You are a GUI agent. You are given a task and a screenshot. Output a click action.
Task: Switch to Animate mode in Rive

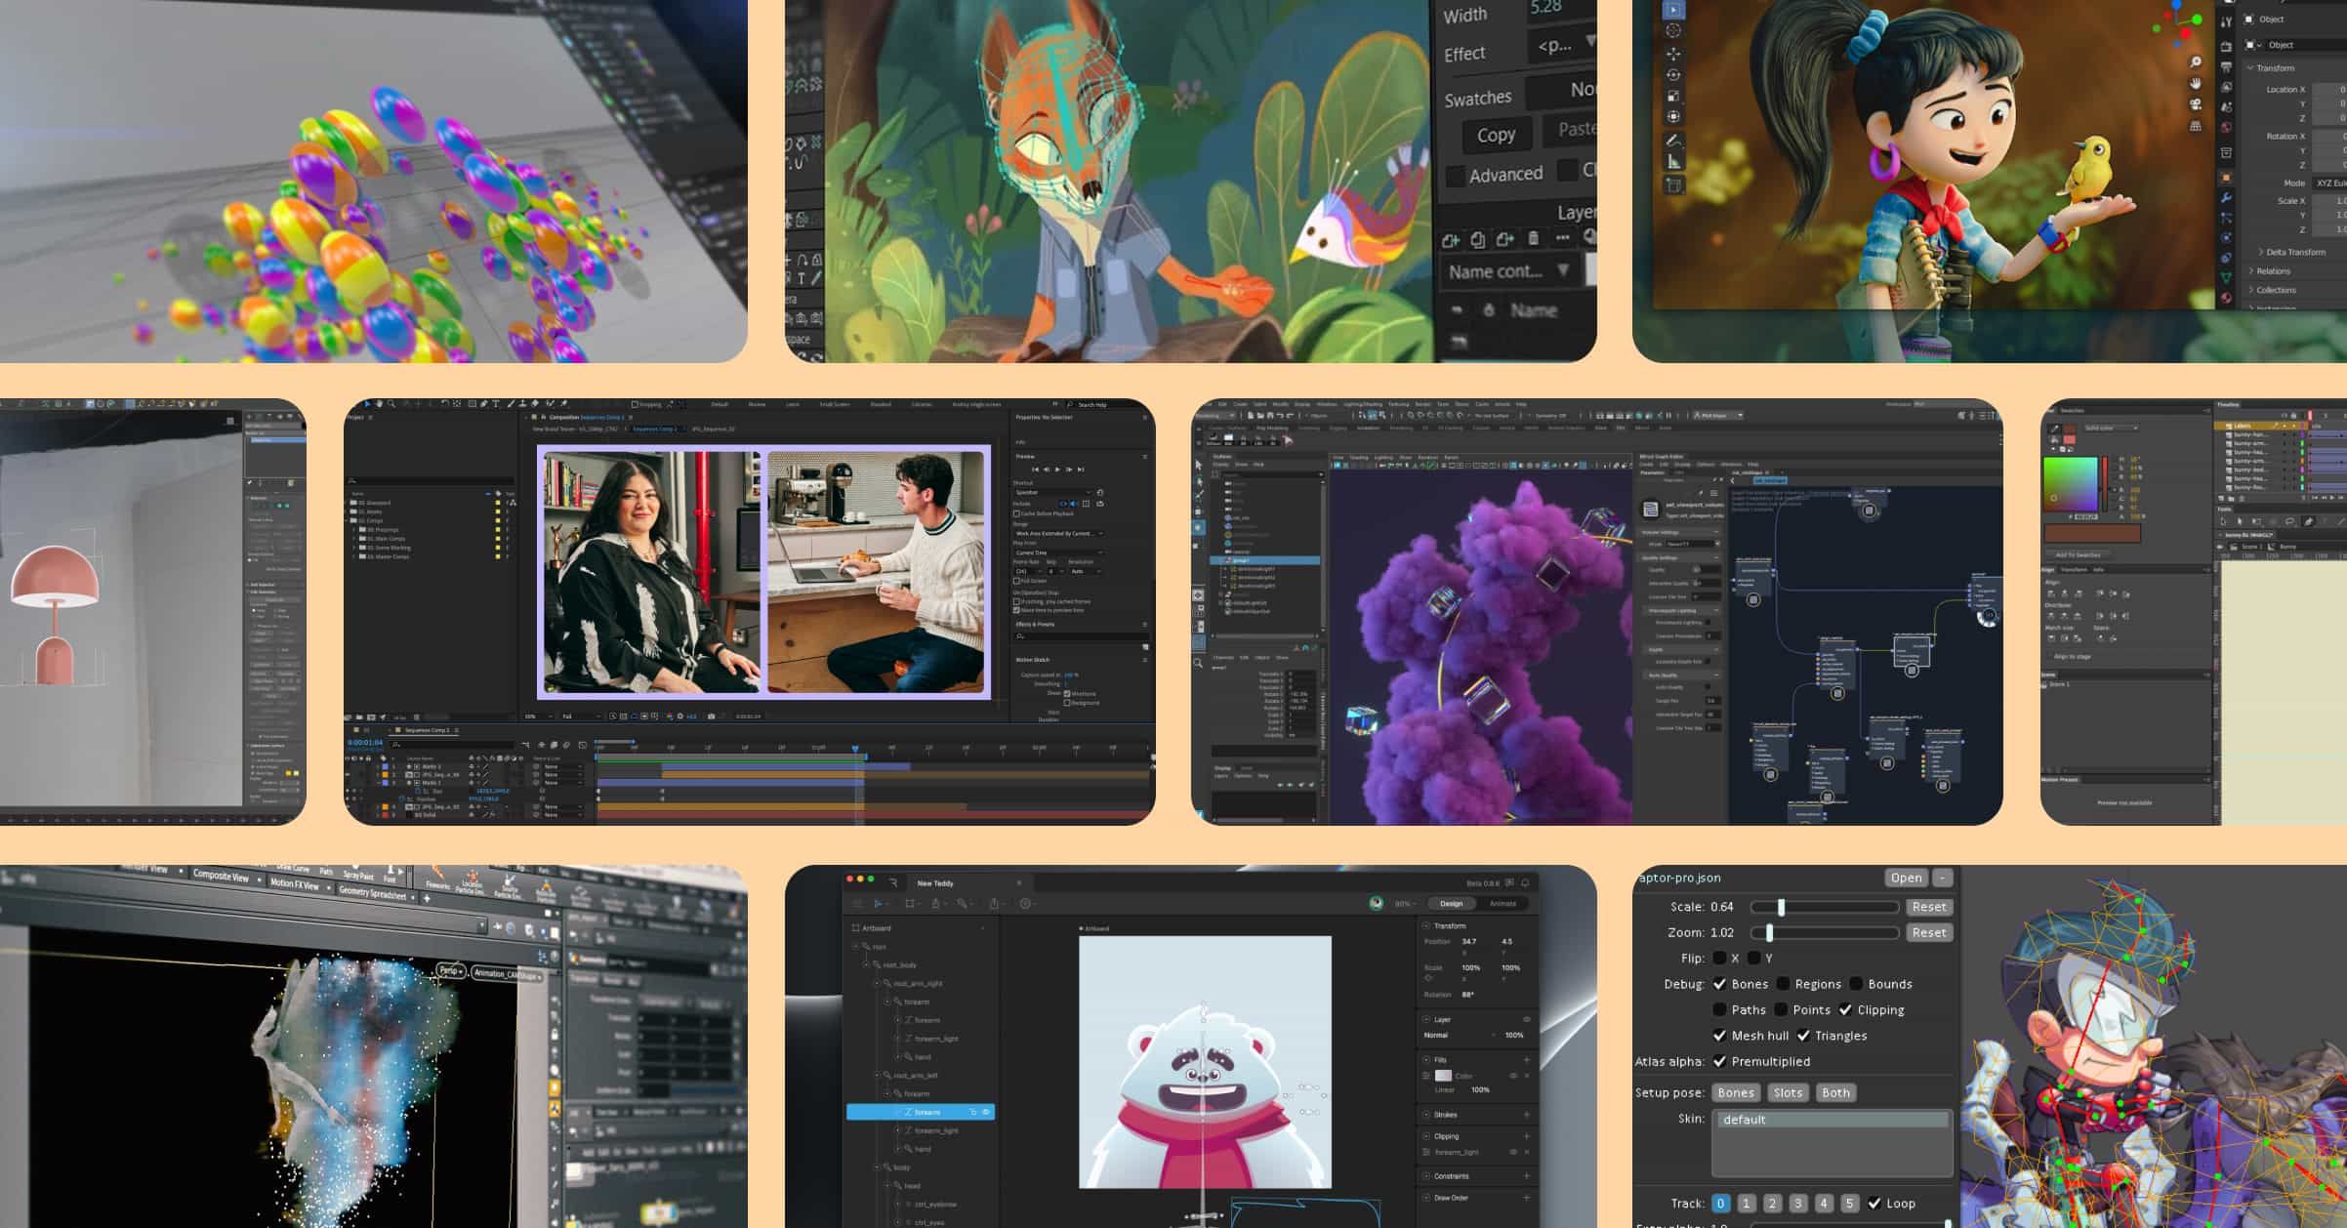pyautogui.click(x=1503, y=903)
